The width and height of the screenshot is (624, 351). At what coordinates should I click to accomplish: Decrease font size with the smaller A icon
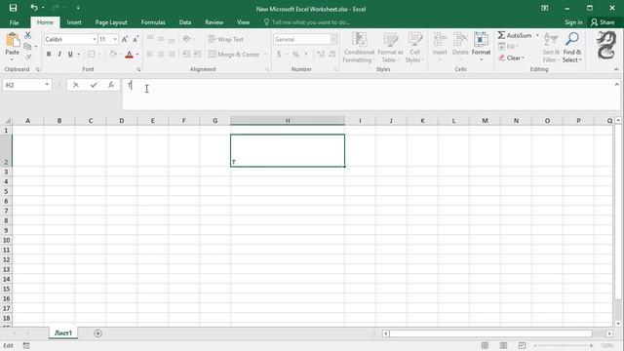pos(136,39)
